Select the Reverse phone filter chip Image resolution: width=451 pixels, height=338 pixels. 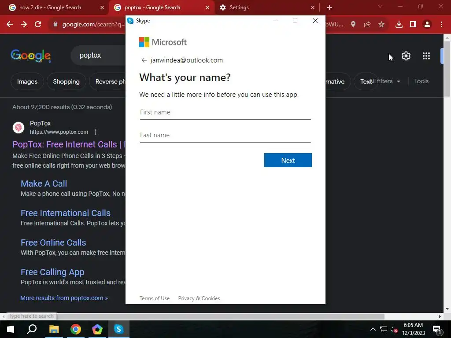tap(107, 81)
